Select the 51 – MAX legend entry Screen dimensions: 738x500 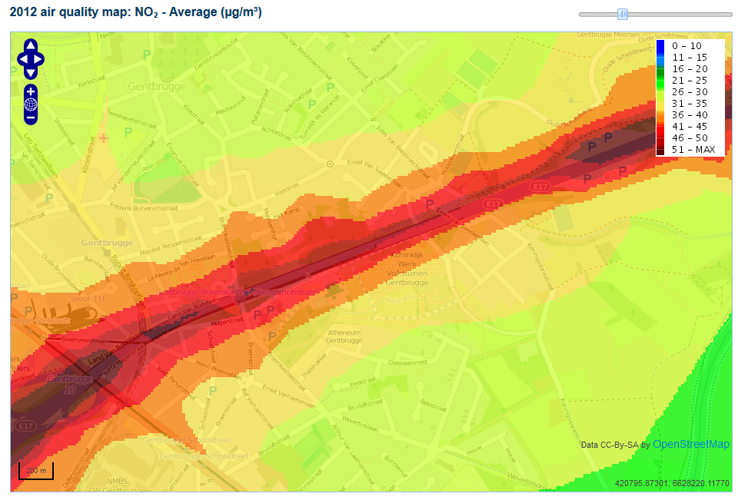[x=693, y=149]
